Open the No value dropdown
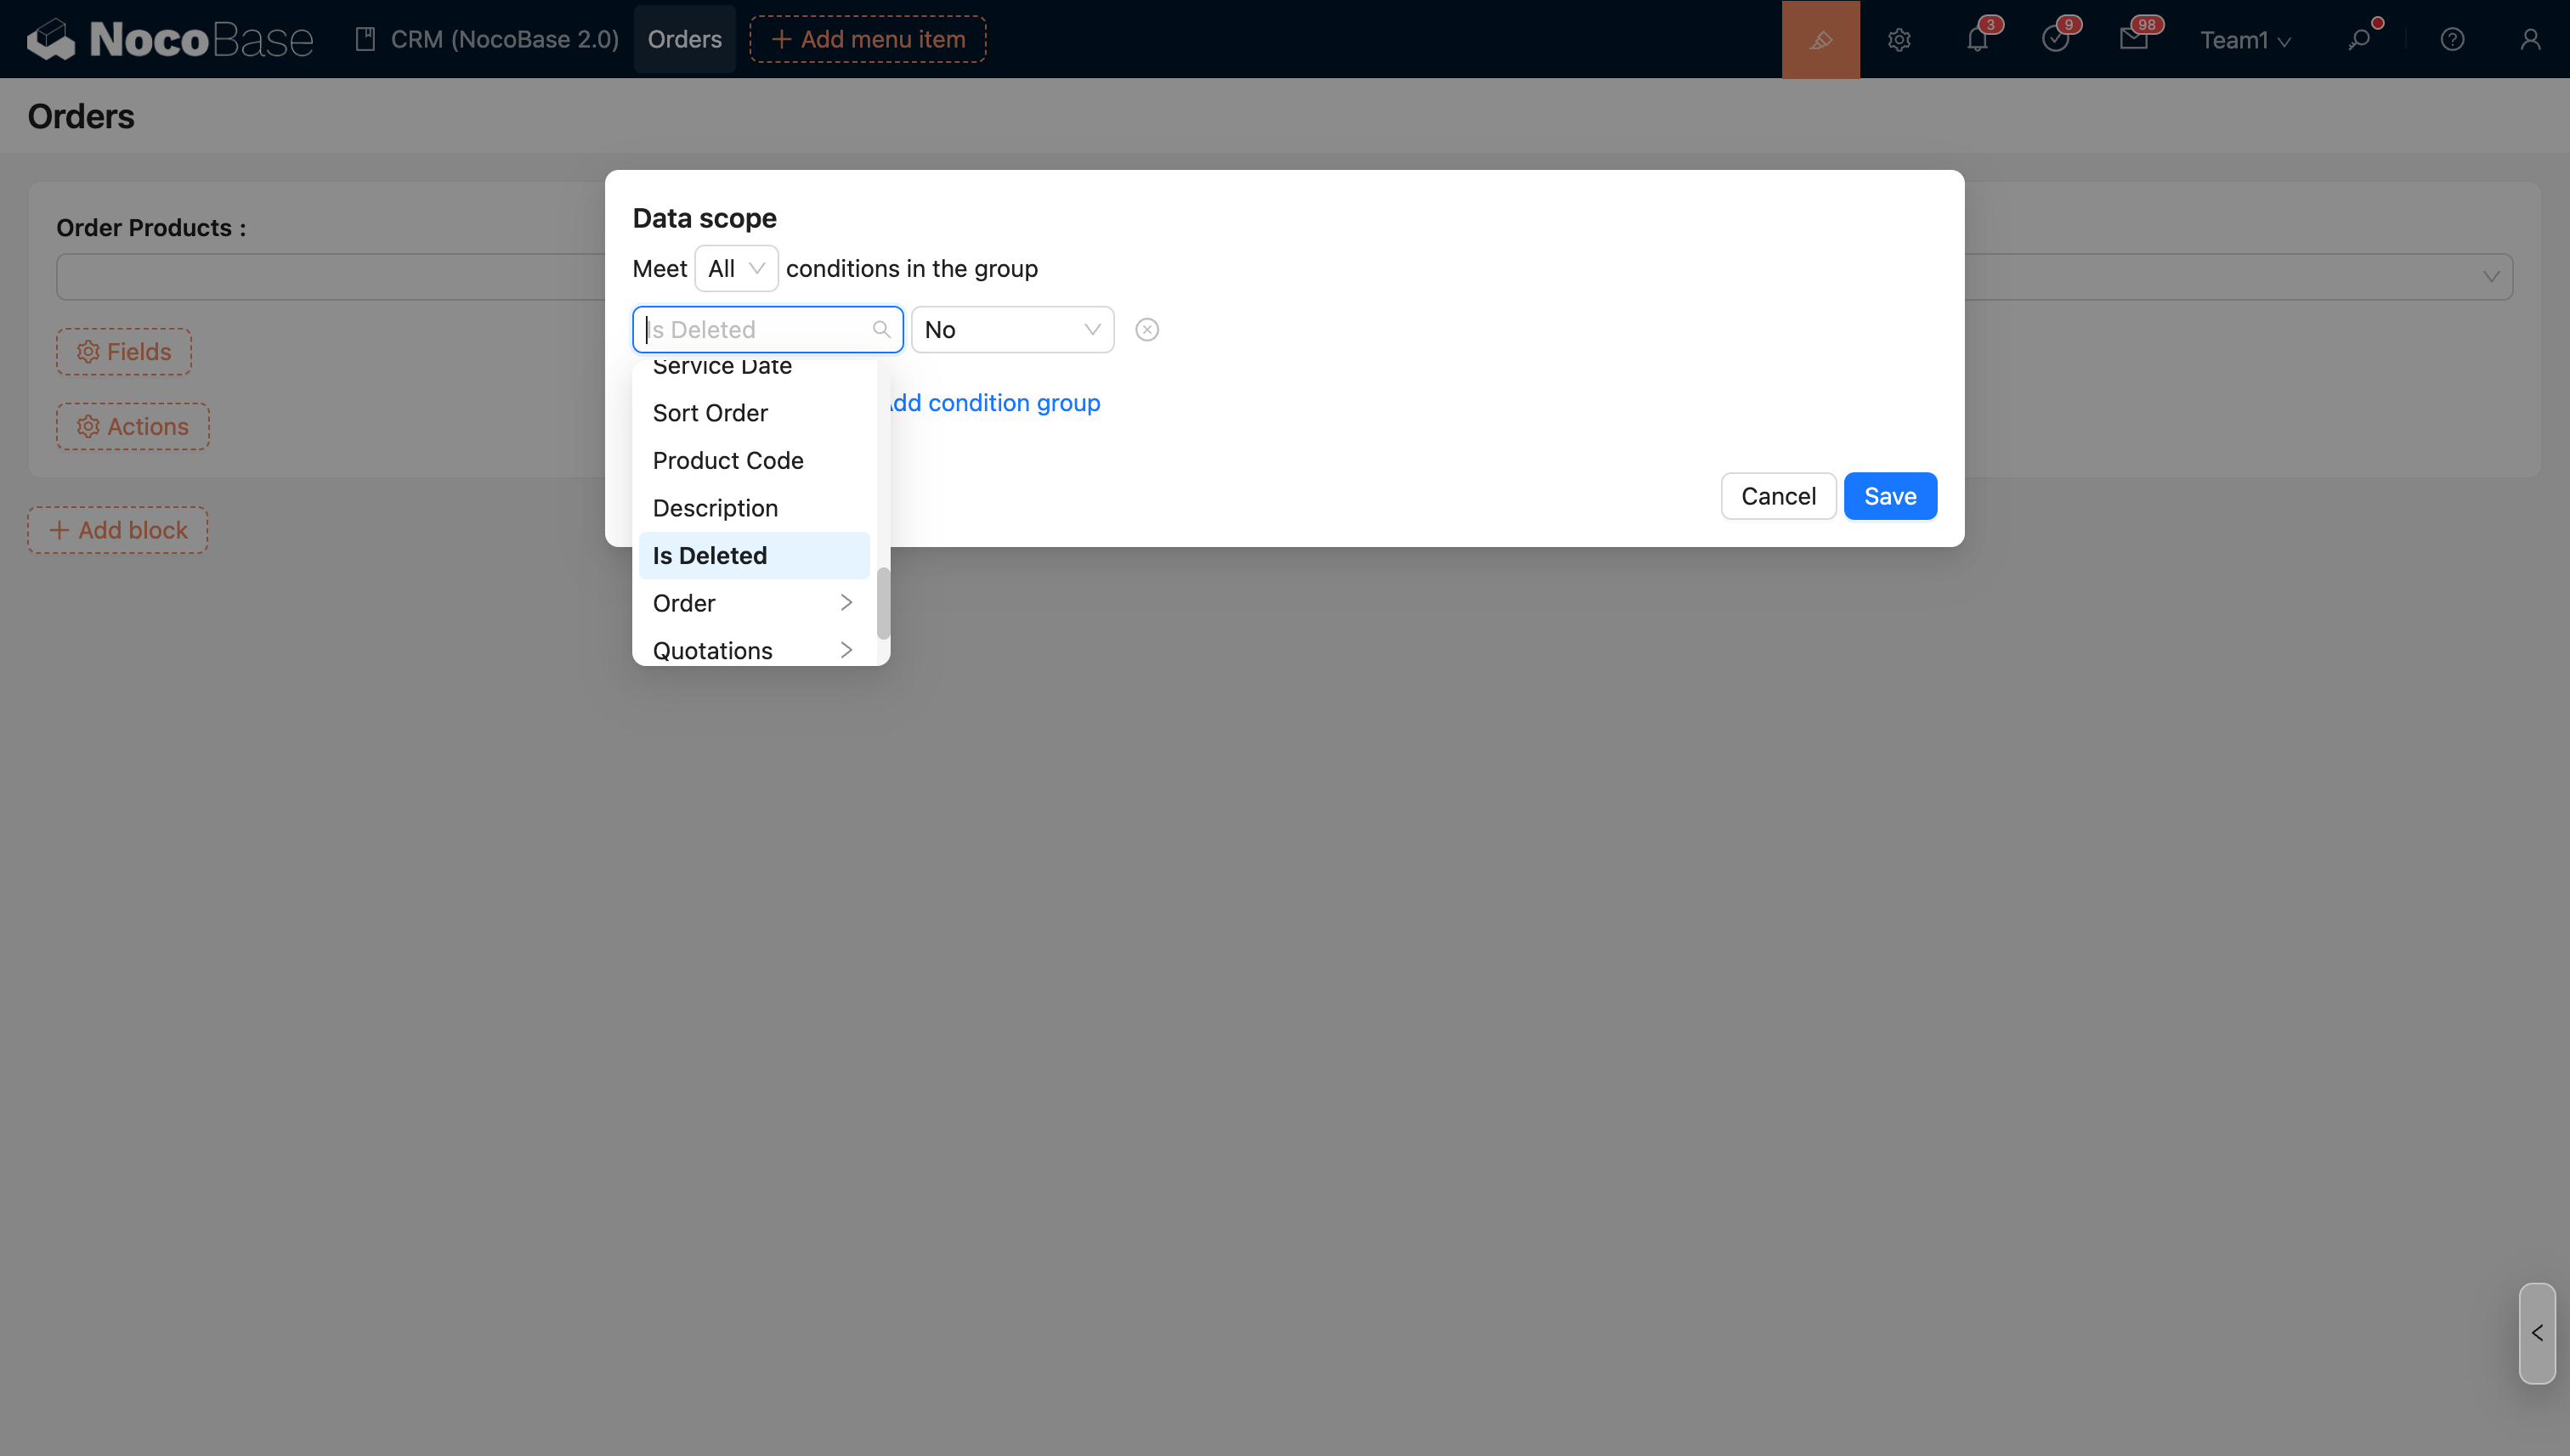Screen dimensions: 2570x1456 pyautogui.click(x=1011, y=330)
